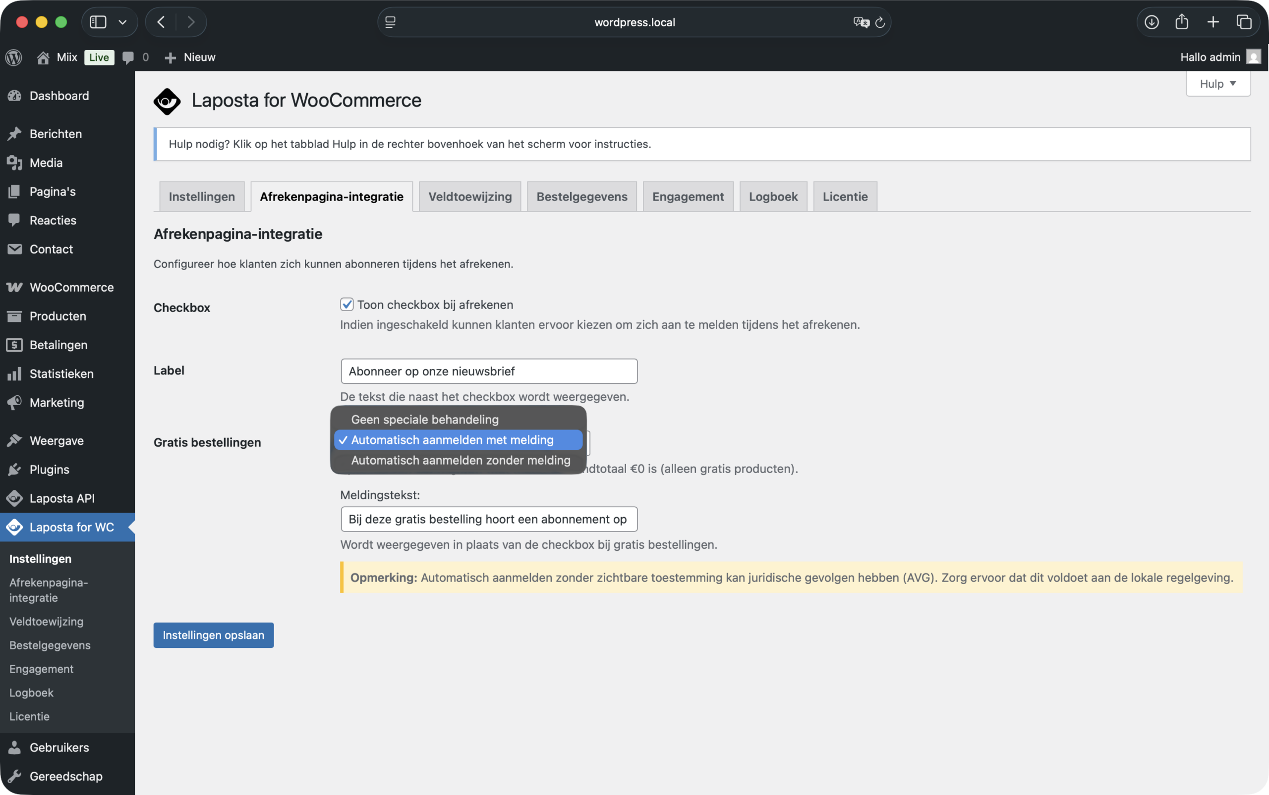
Task: Open the Statistieken panel
Action: (61, 373)
